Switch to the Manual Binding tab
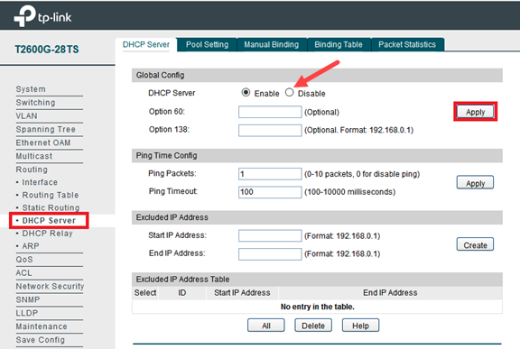The height and width of the screenshot is (349, 520). click(271, 45)
